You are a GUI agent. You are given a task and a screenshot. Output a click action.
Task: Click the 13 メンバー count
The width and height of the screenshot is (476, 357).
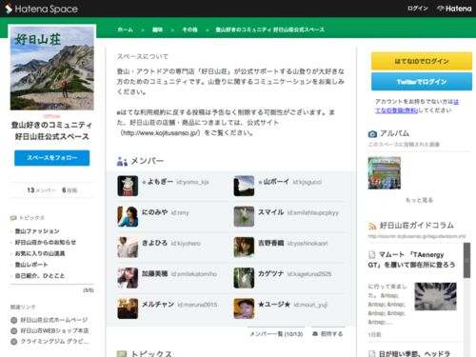pos(41,190)
